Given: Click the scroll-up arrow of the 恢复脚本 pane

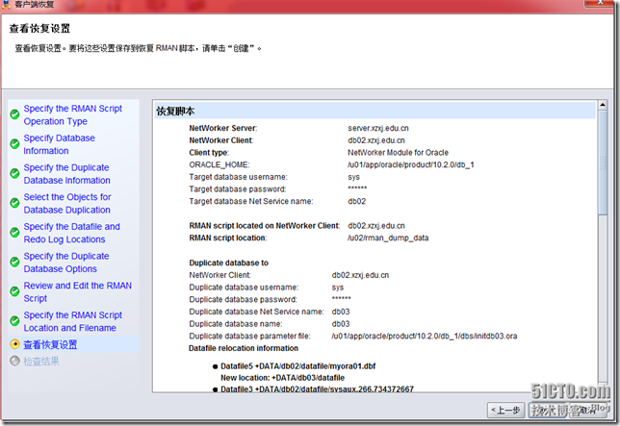Looking at the screenshot, I should pos(603,105).
